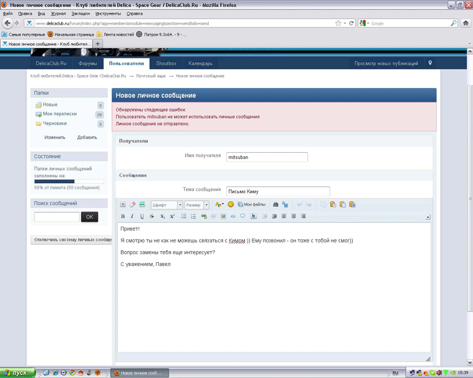The width and height of the screenshot is (473, 378).
Task: Apply strikethrough text formatting
Action: [152, 216]
